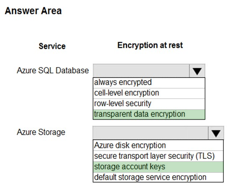
Task: Choose Azure disk encryption option
Action: 158,145
